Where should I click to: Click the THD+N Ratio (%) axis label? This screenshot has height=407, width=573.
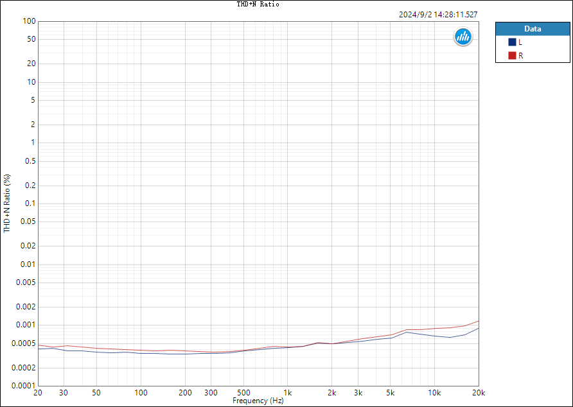coord(7,203)
